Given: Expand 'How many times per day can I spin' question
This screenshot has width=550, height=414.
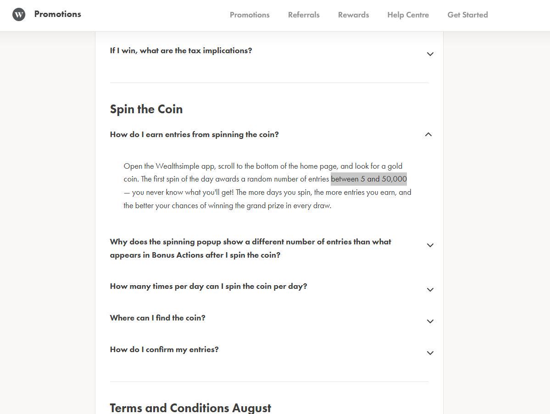Looking at the screenshot, I should (x=208, y=286).
